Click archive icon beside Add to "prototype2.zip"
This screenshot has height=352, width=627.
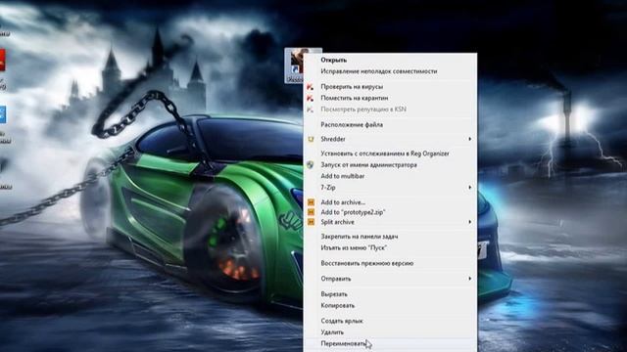coord(311,212)
